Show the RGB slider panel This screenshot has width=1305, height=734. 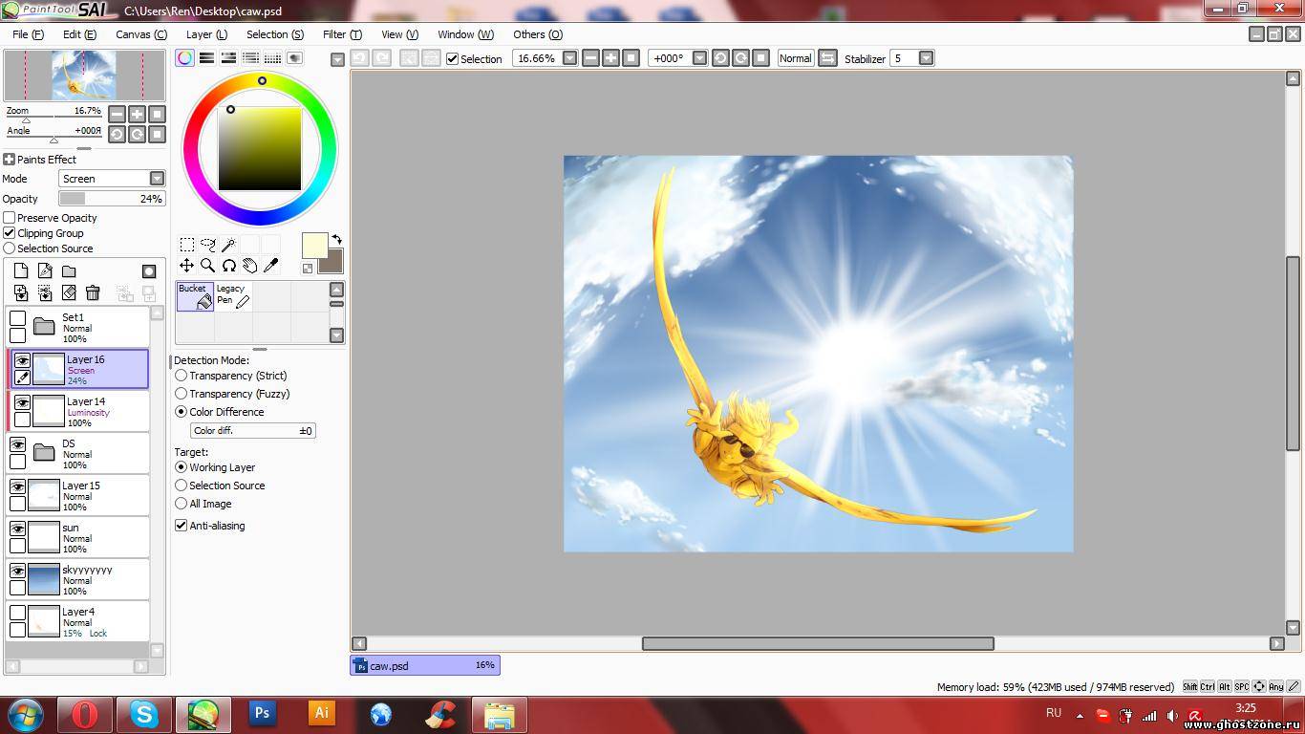point(206,58)
